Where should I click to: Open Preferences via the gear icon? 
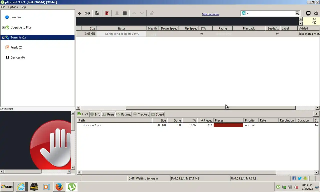(316, 13)
